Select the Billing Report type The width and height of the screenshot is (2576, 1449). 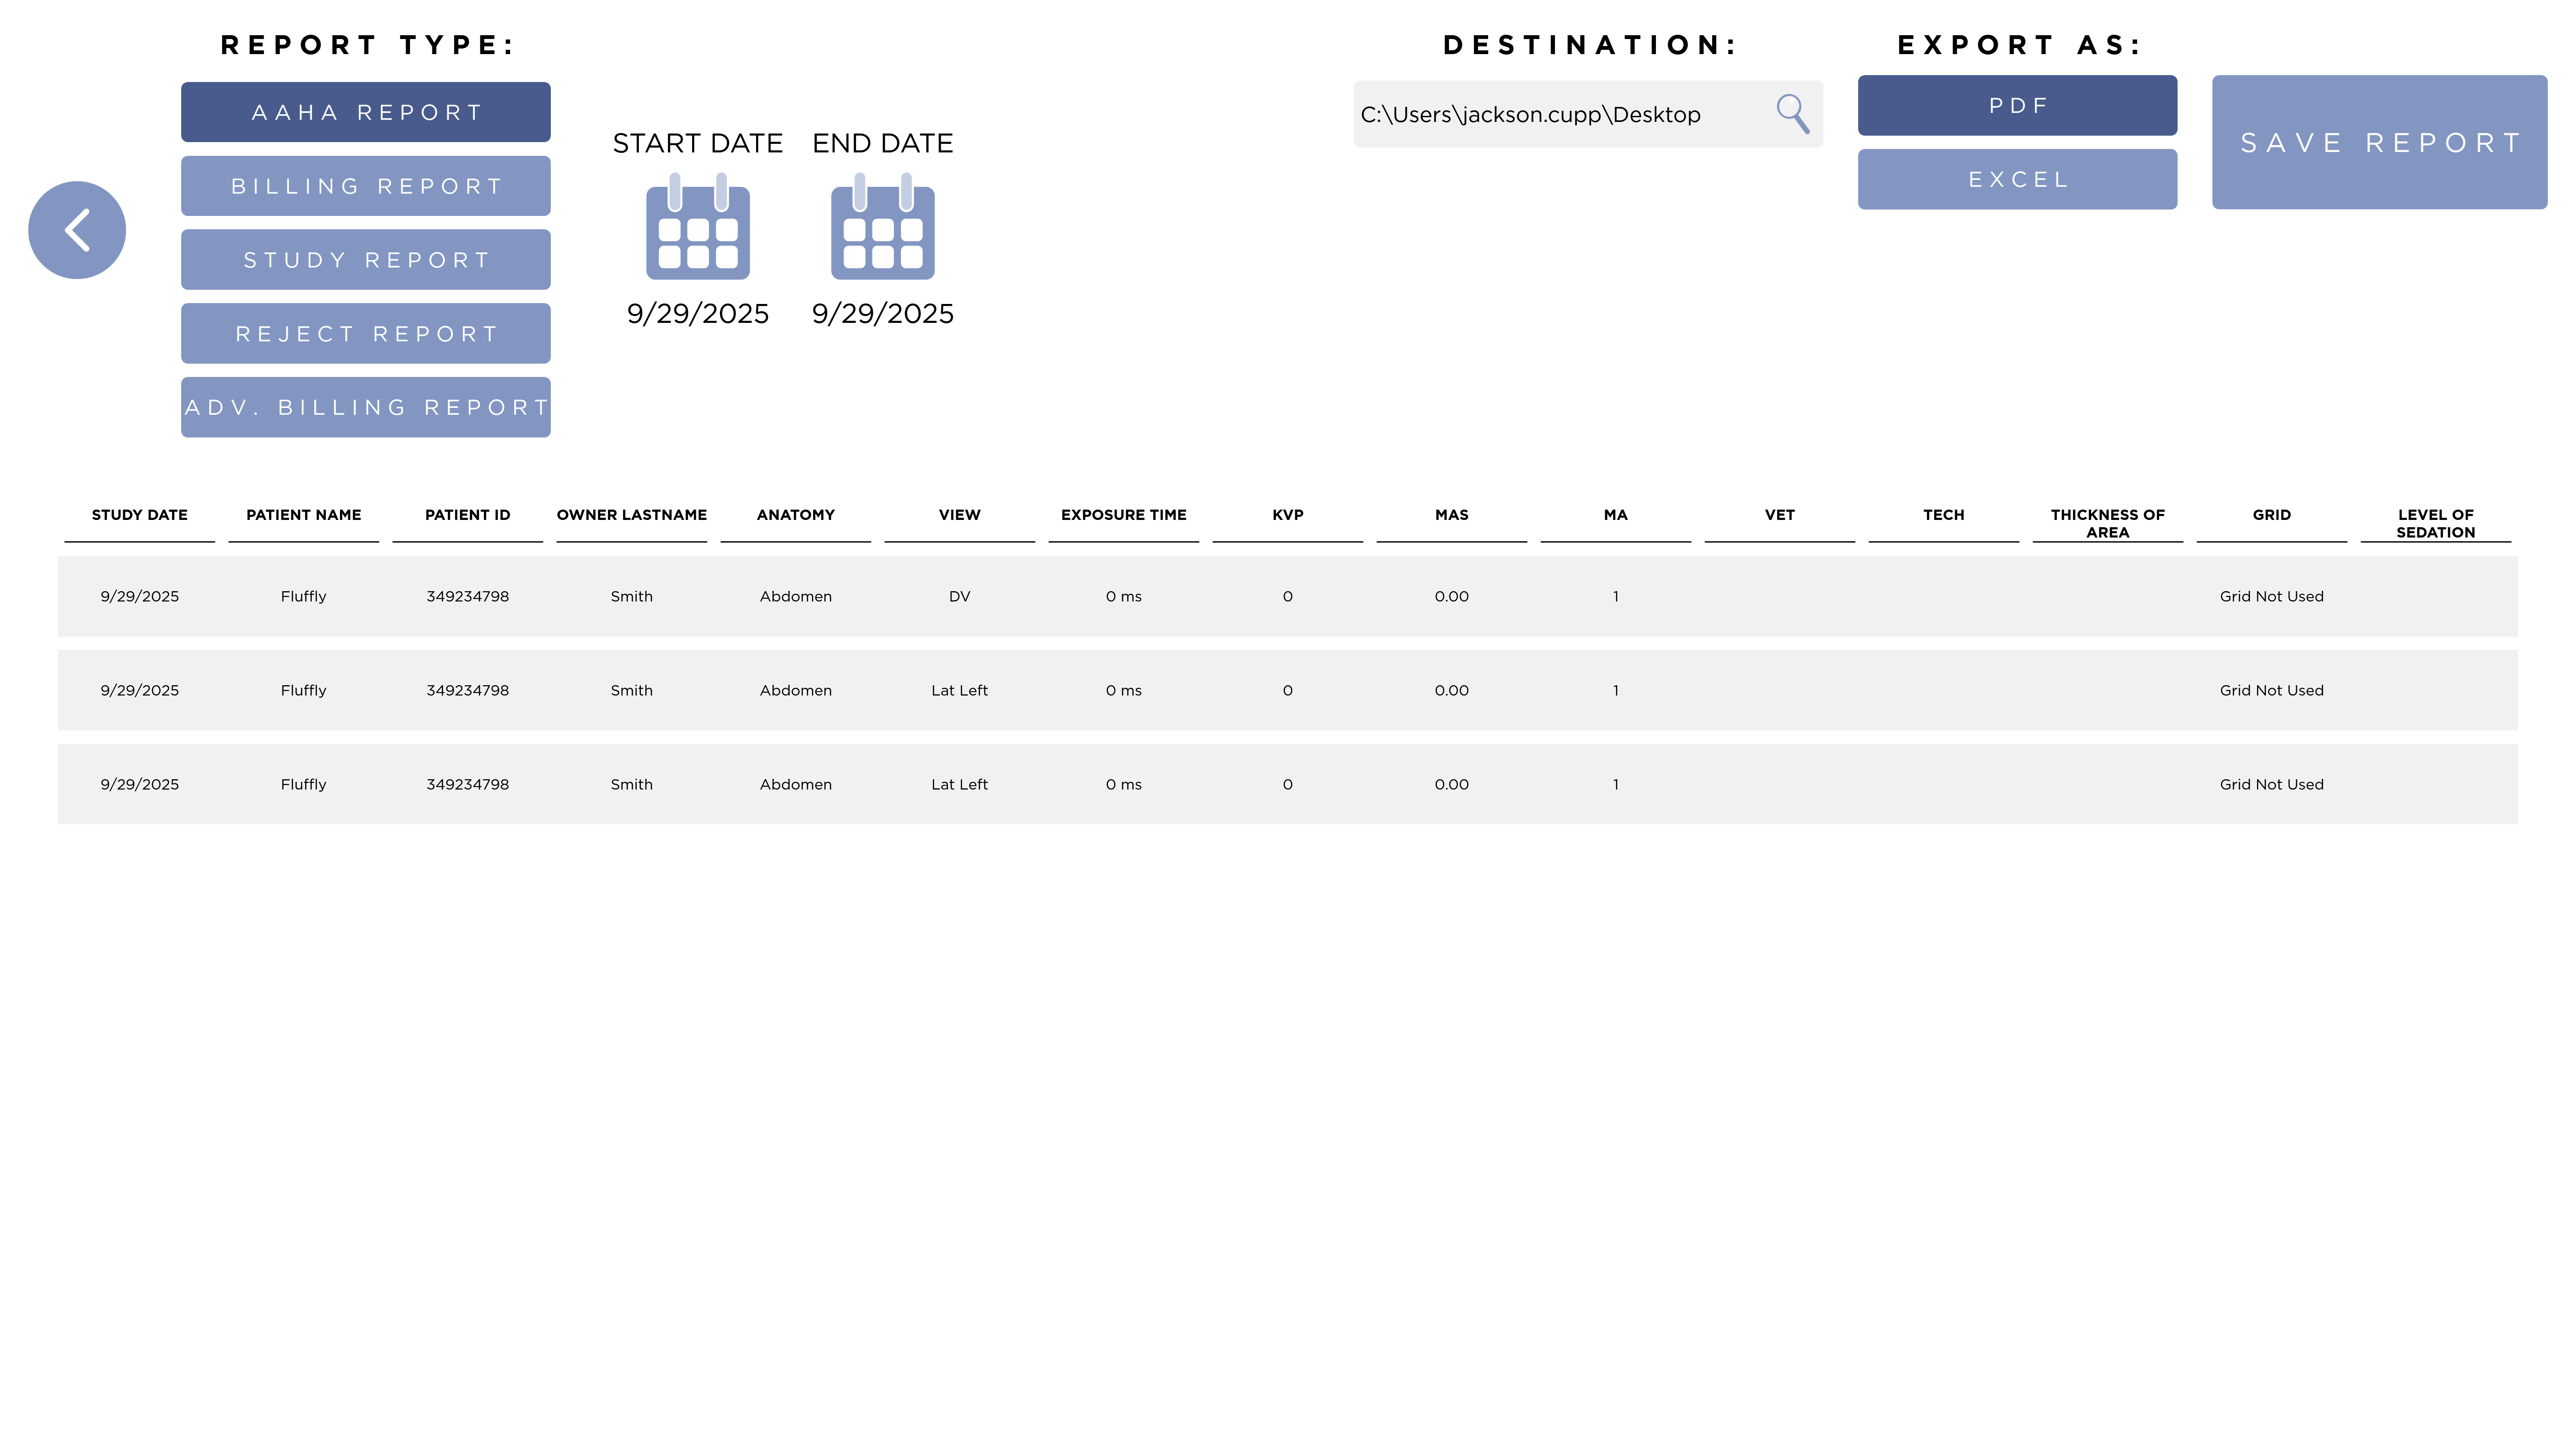(365, 185)
